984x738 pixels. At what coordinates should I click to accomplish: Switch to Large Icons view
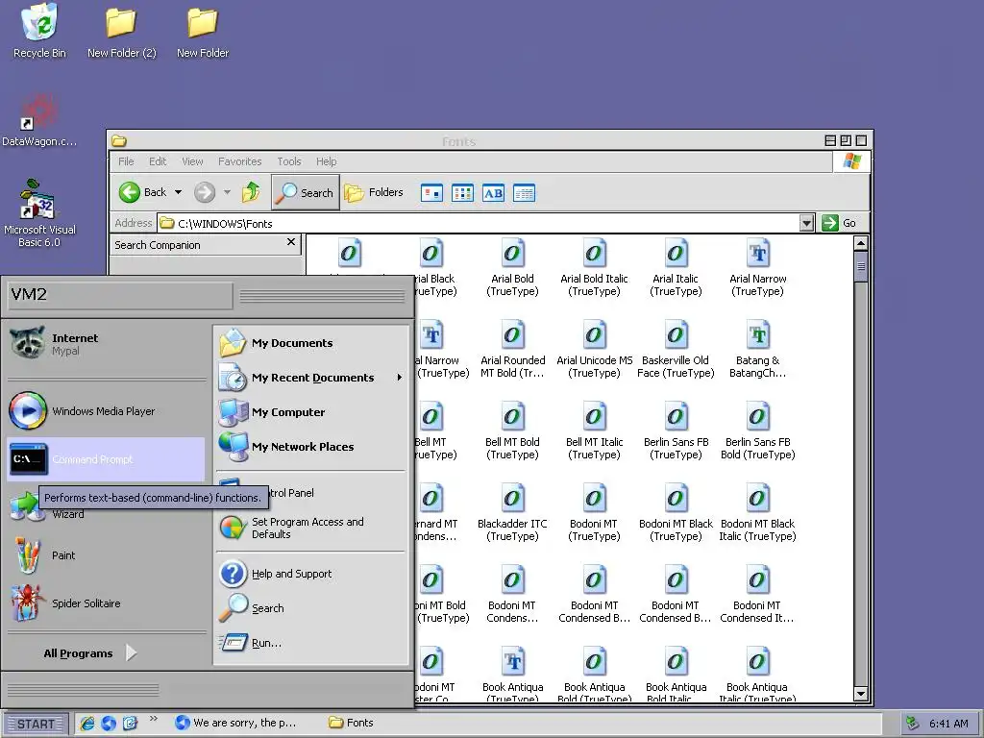[x=431, y=192]
